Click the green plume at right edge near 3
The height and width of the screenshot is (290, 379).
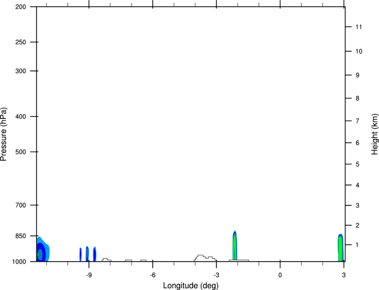pos(341,248)
